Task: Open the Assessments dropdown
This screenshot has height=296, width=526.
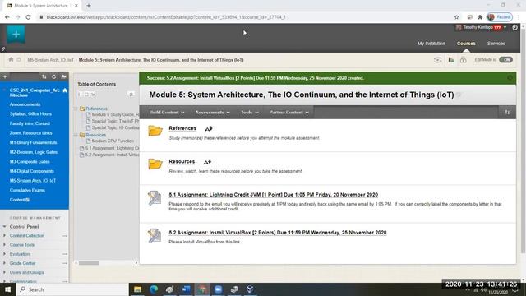Action: pyautogui.click(x=212, y=113)
